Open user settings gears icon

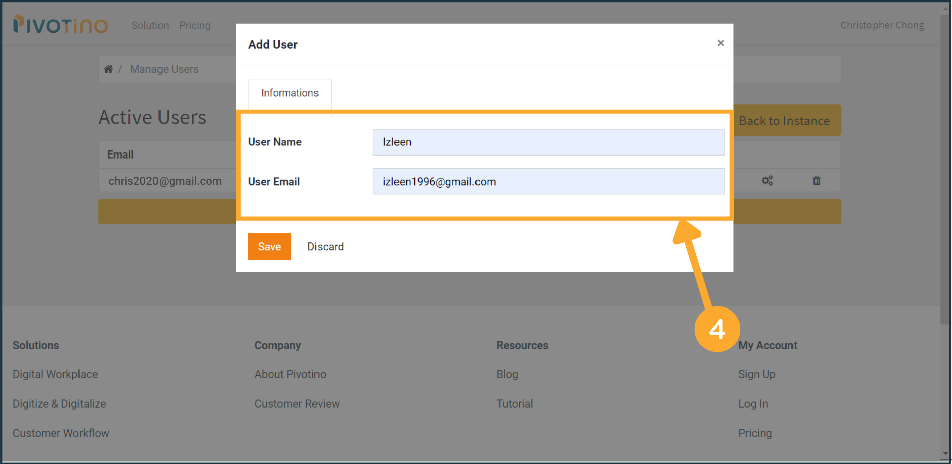[767, 181]
